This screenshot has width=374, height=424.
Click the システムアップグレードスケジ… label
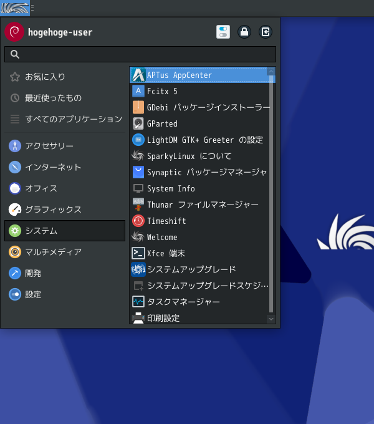tap(208, 286)
